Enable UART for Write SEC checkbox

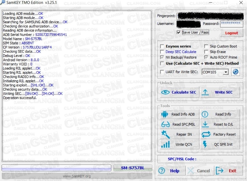click(x=162, y=72)
